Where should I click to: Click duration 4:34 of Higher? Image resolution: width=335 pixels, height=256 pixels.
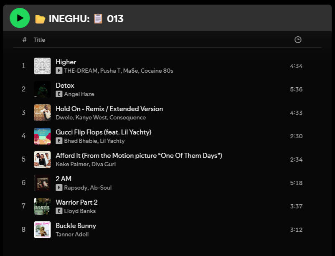pos(296,66)
